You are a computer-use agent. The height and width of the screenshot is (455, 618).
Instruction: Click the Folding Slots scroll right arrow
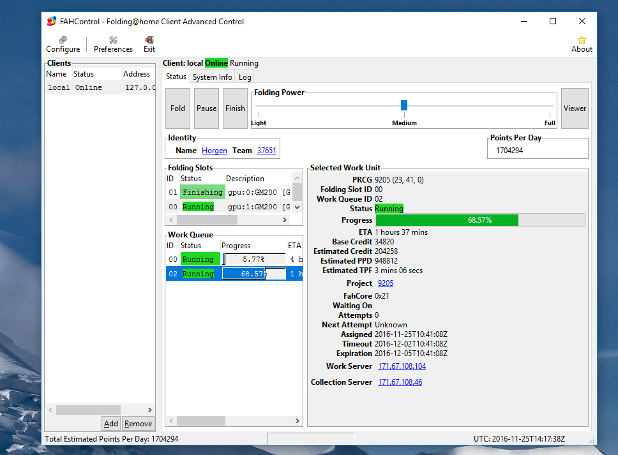[x=285, y=220]
